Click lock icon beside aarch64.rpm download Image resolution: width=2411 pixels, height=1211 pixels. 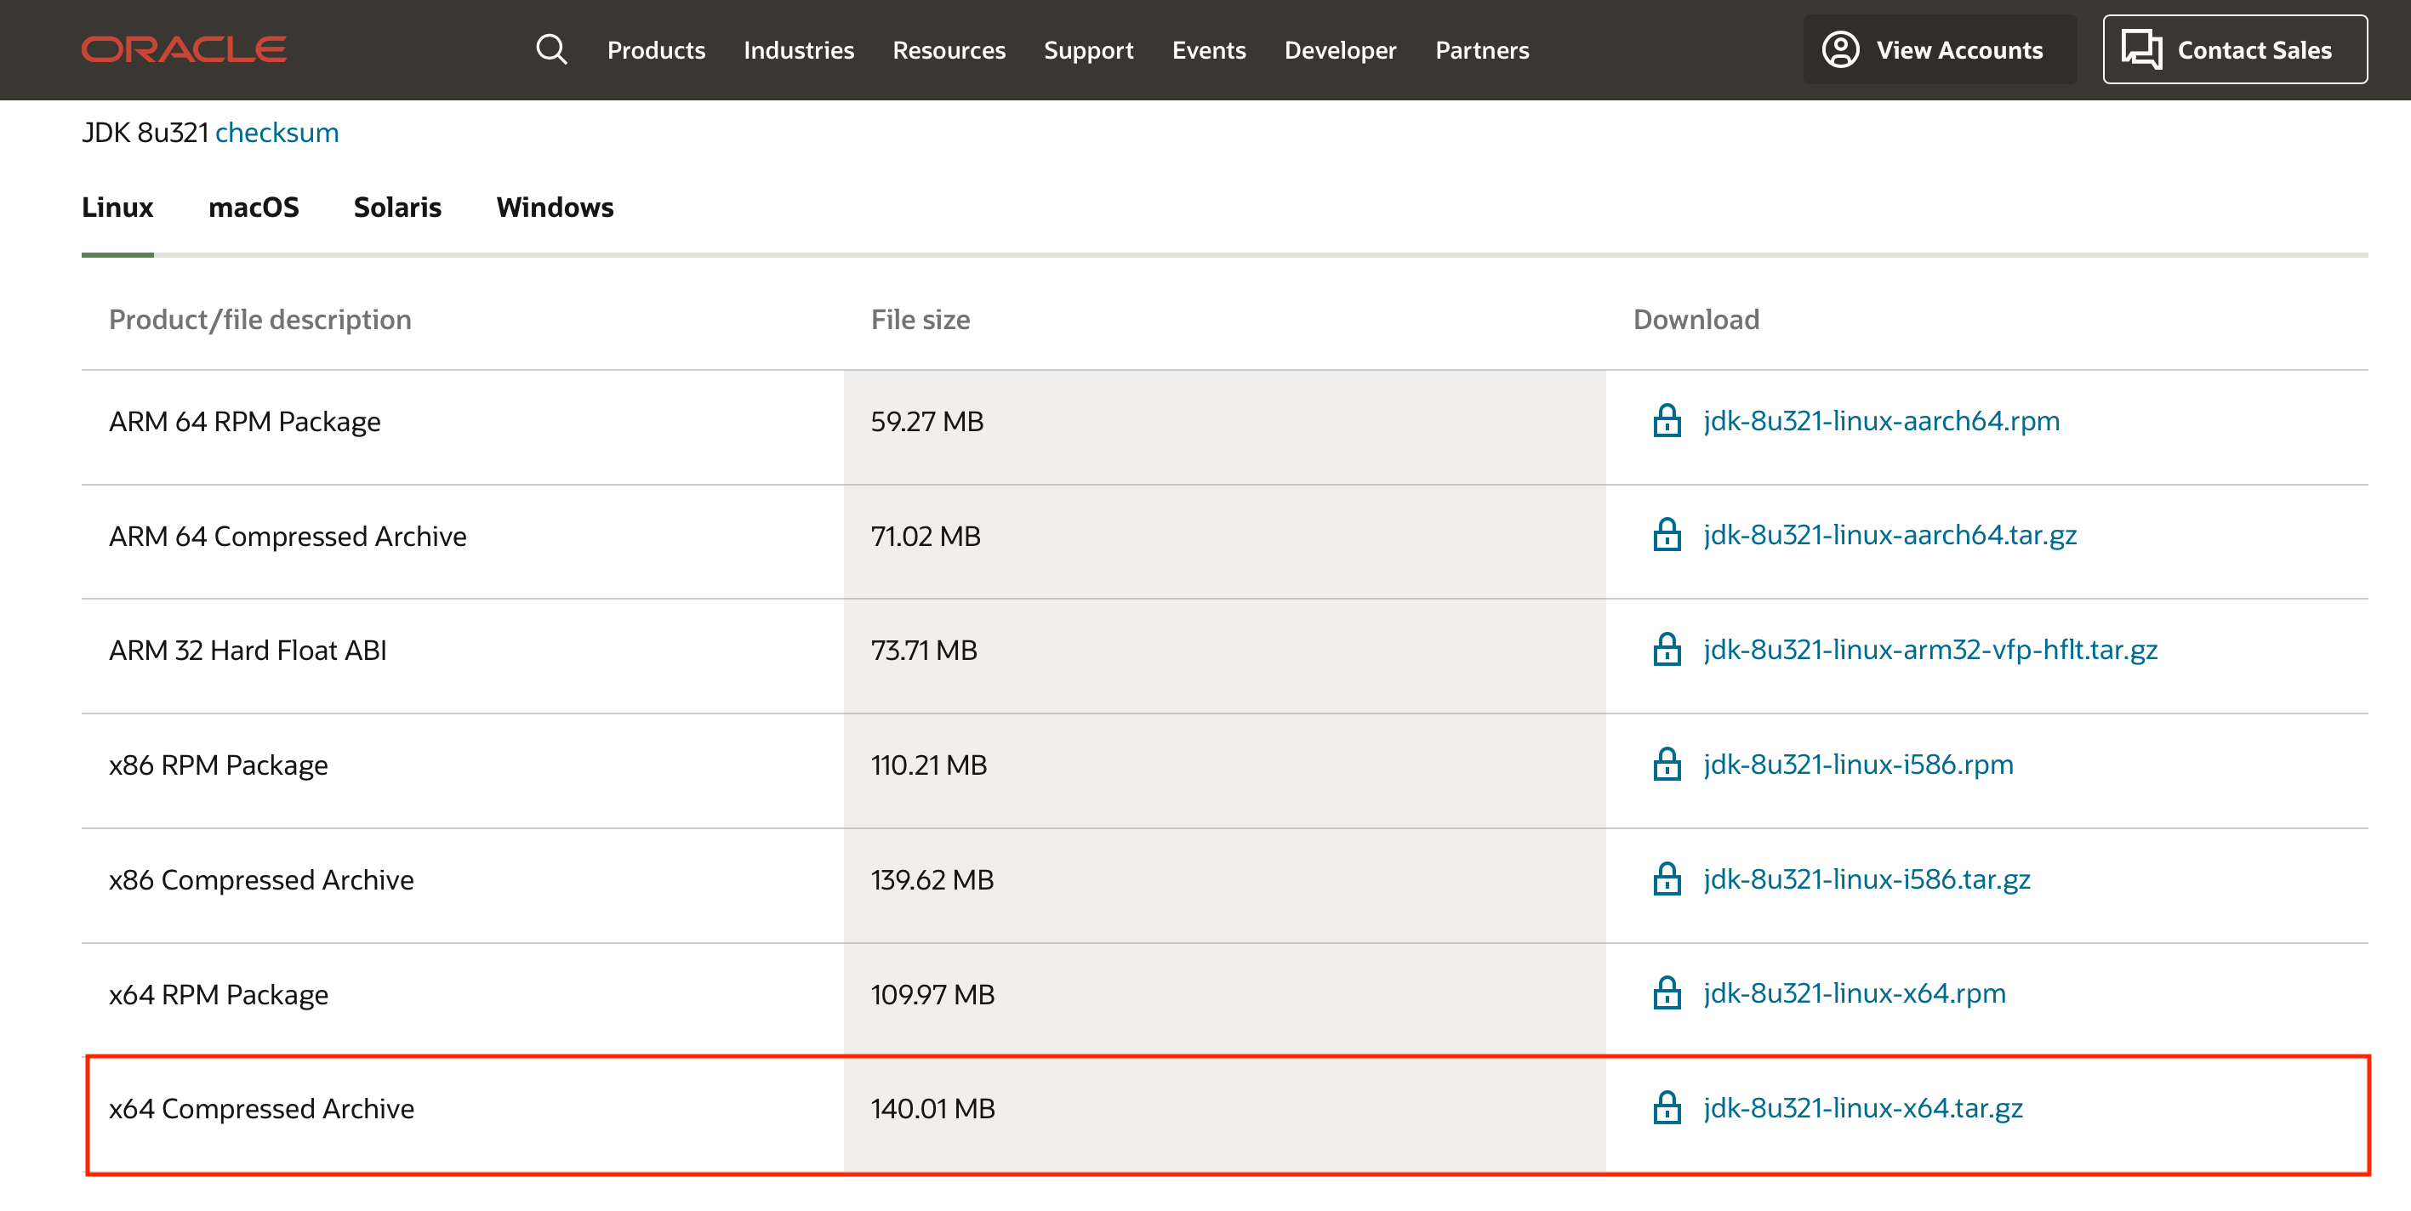pyautogui.click(x=1666, y=421)
